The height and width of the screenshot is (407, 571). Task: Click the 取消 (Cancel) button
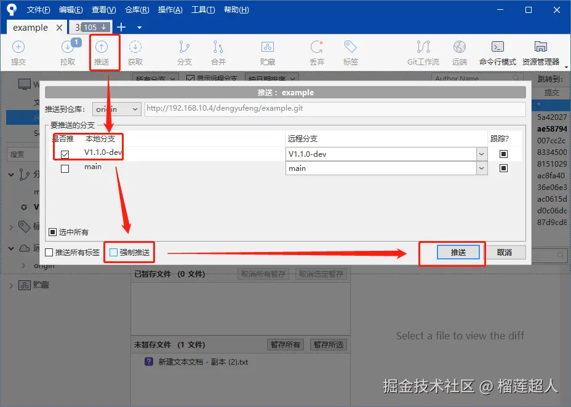point(506,252)
